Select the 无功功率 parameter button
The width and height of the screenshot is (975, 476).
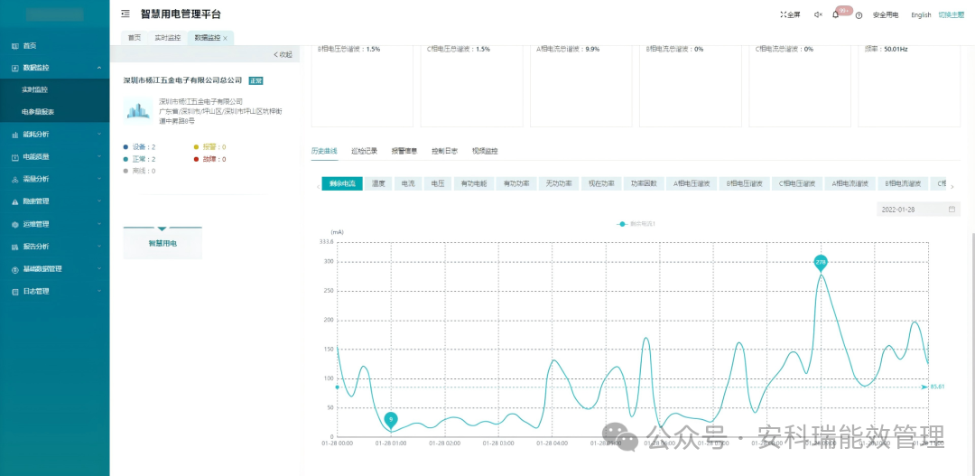pos(559,183)
